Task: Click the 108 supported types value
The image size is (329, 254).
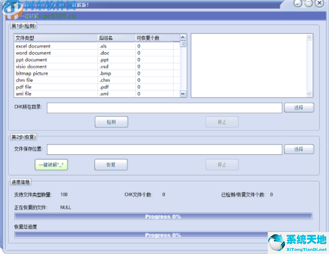Action: [64, 195]
